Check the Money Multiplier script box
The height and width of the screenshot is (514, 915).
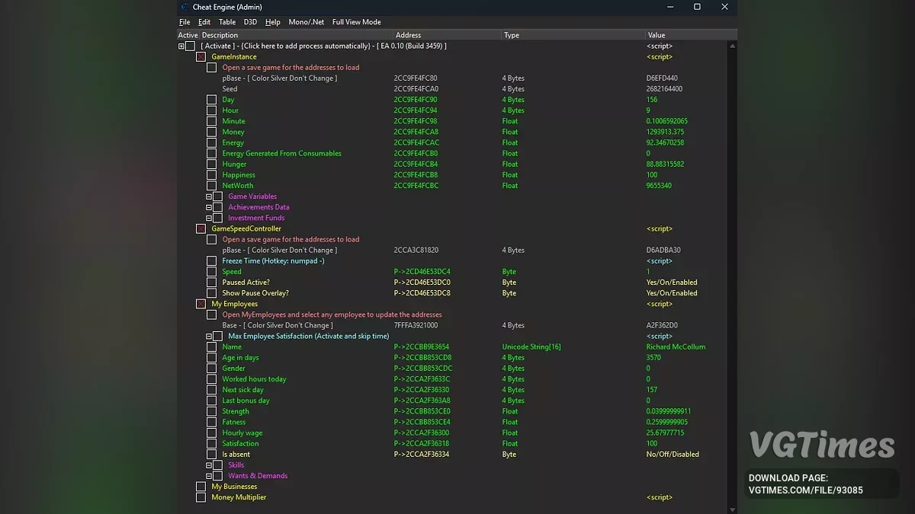point(201,498)
